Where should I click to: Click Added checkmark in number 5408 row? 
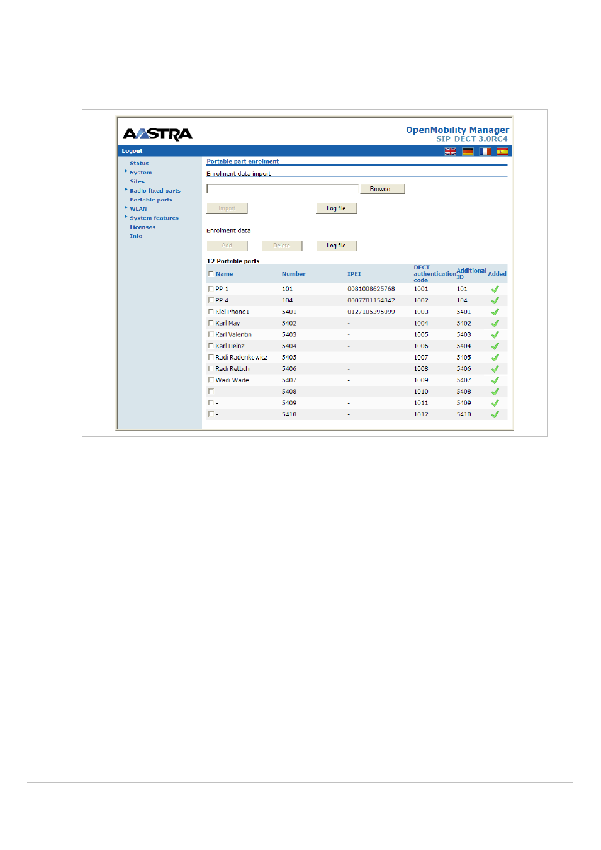pos(495,392)
